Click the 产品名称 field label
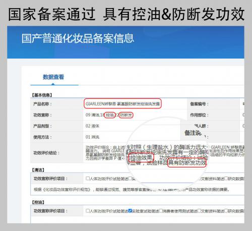This screenshot has width=252, height=231. 42,104
